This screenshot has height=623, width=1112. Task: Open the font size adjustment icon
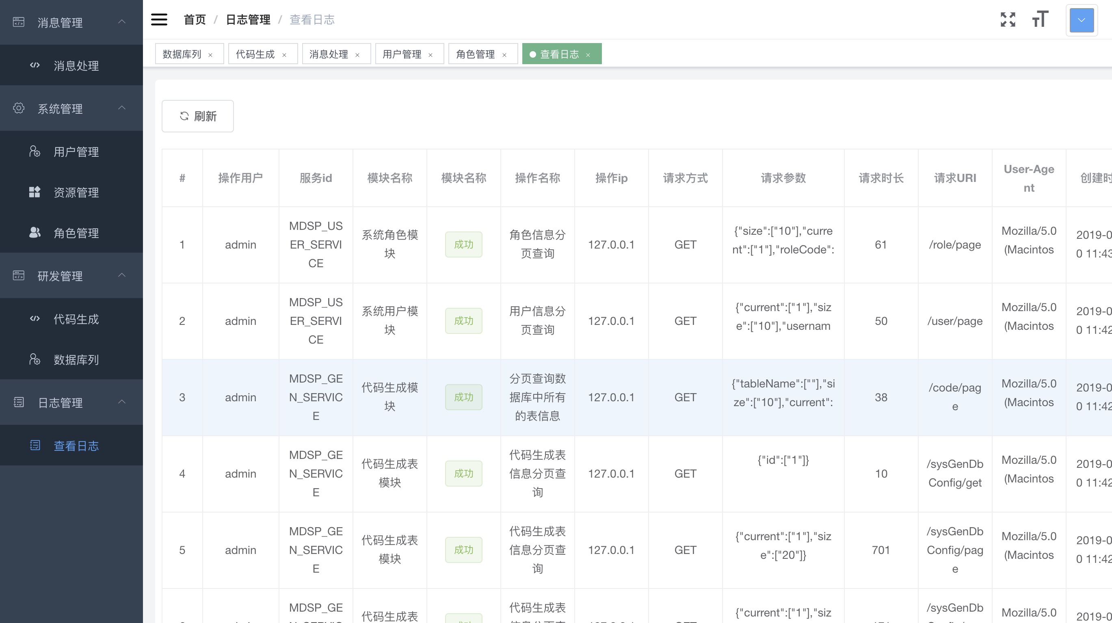pyautogui.click(x=1040, y=19)
